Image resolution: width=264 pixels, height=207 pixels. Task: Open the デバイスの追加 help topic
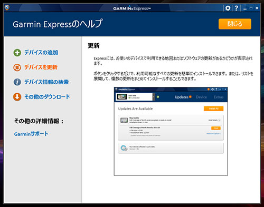point(41,53)
